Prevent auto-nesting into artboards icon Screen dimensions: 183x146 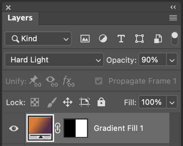pos(85,102)
